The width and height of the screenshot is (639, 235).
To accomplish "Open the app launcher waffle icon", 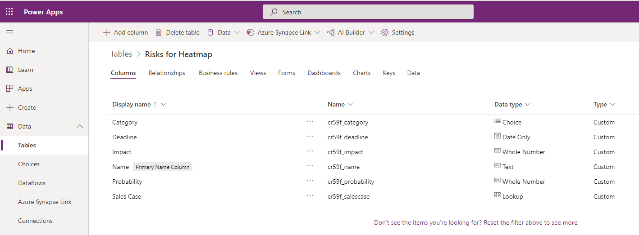I will point(9,12).
